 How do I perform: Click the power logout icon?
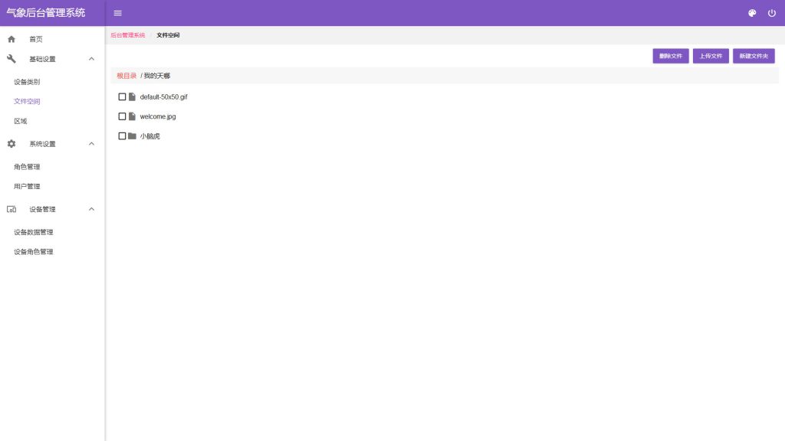pyautogui.click(x=772, y=13)
